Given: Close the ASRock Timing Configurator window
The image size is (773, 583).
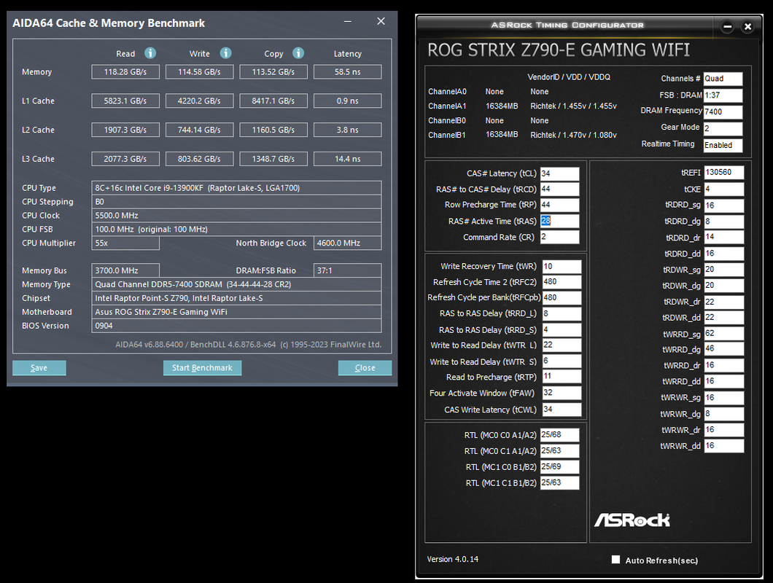Looking at the screenshot, I should point(748,27).
